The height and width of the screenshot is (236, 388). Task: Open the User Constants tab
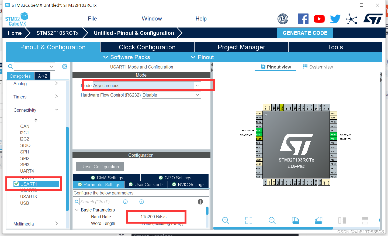pyautogui.click(x=146, y=184)
